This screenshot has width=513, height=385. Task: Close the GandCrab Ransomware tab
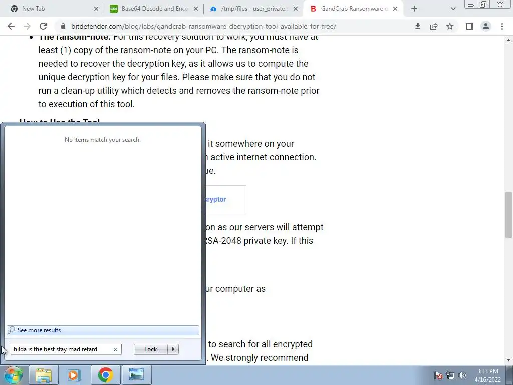point(395,9)
